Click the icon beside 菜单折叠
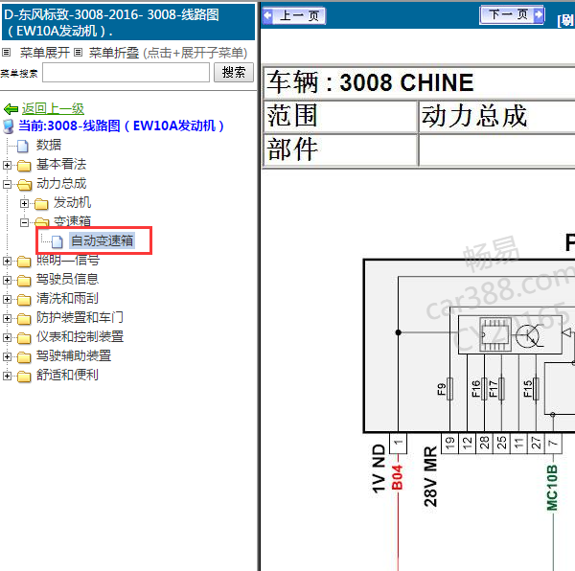The height and width of the screenshot is (571, 575). tap(79, 53)
